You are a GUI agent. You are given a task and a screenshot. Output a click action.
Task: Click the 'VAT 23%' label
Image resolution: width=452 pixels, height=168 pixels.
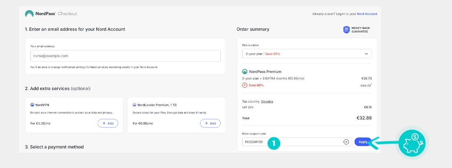point(248,107)
